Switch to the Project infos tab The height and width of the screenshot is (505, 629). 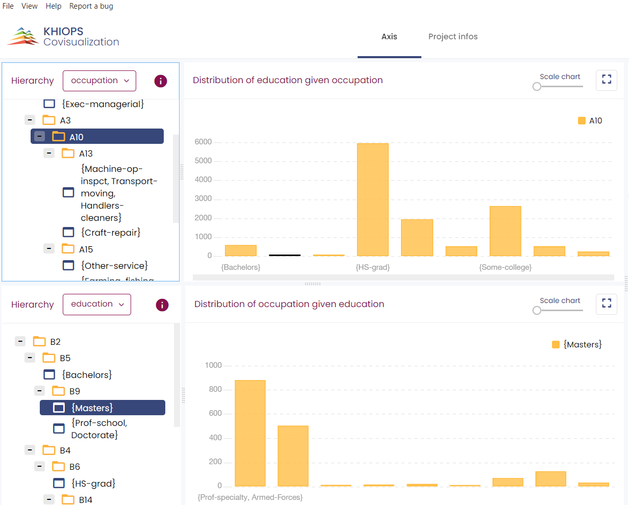(452, 37)
